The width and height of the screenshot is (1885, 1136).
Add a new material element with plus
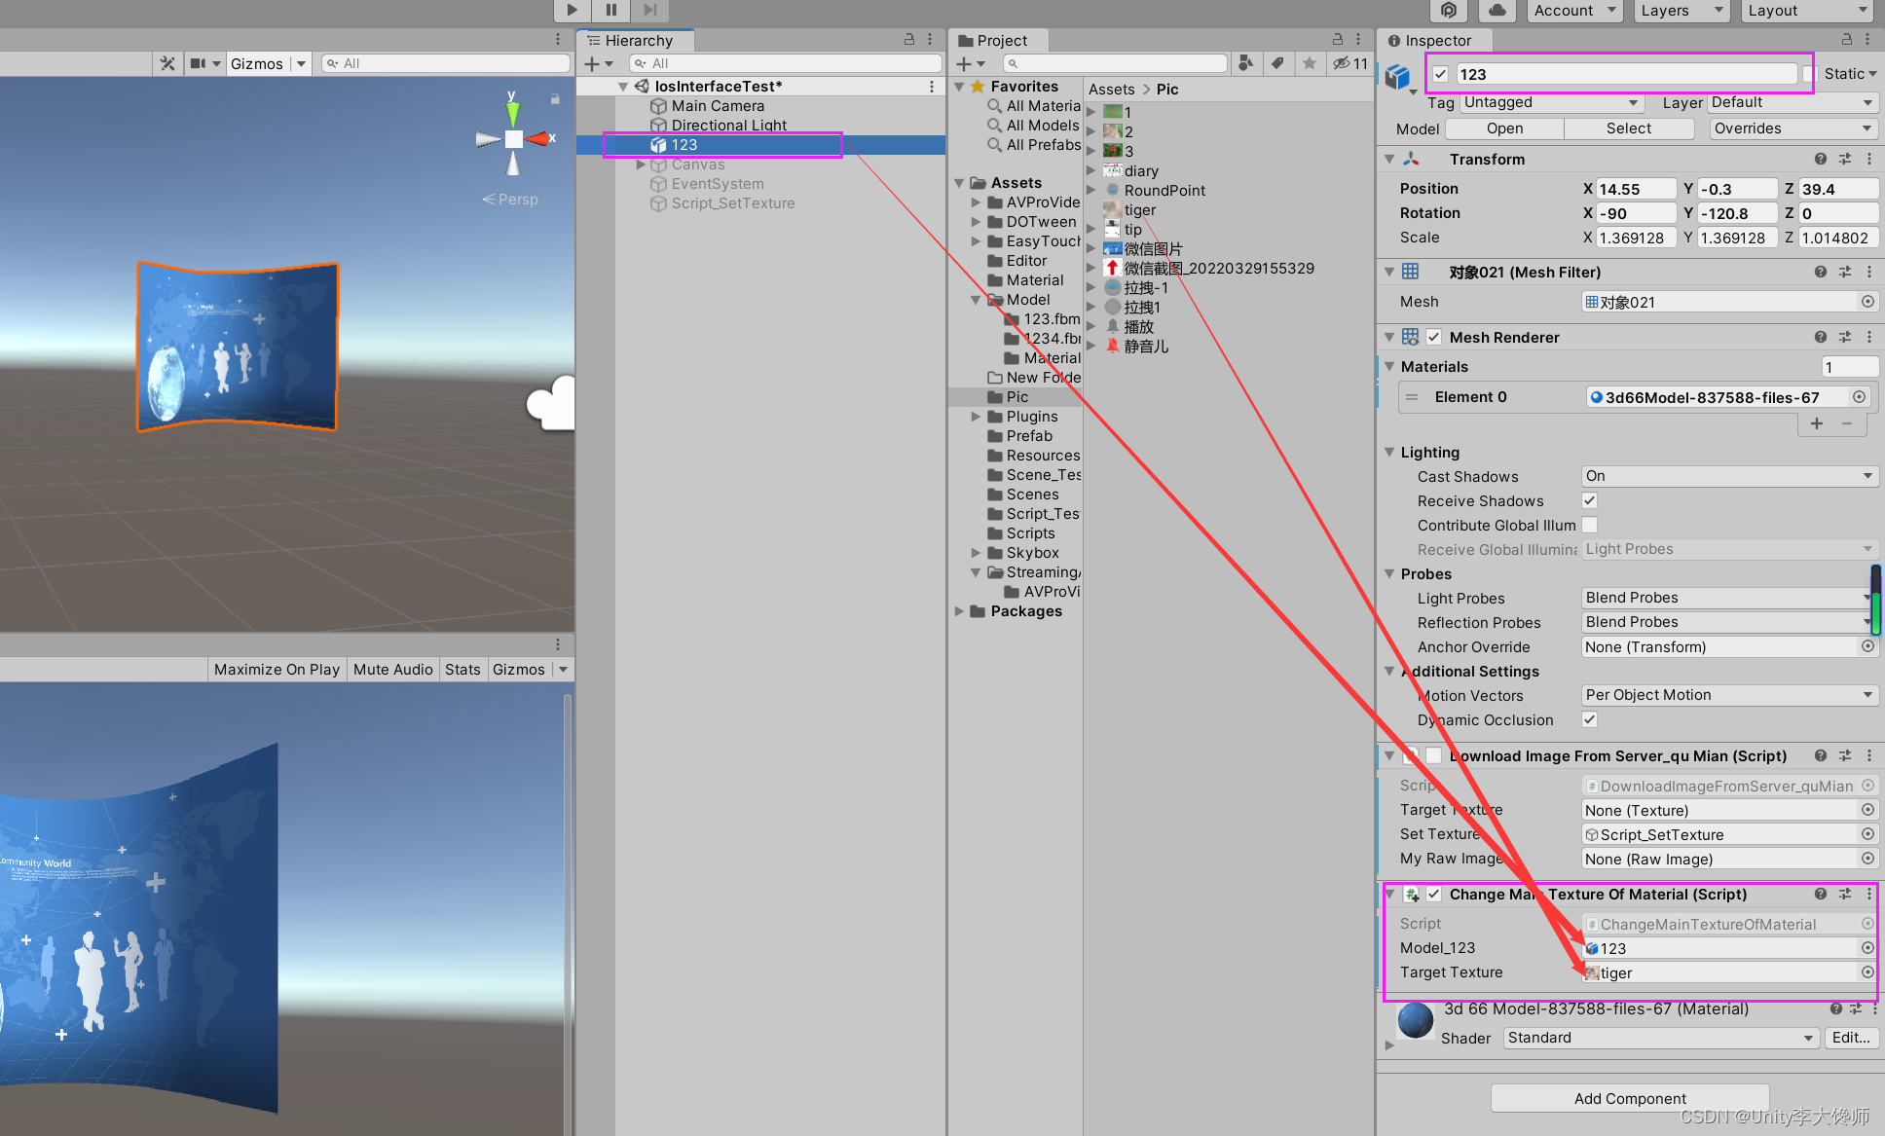[1816, 422]
